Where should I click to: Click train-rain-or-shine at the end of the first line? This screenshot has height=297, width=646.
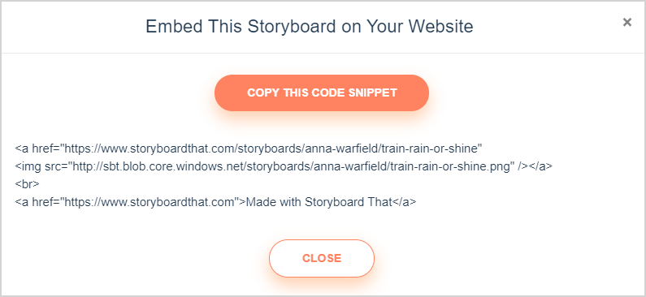[431, 148]
